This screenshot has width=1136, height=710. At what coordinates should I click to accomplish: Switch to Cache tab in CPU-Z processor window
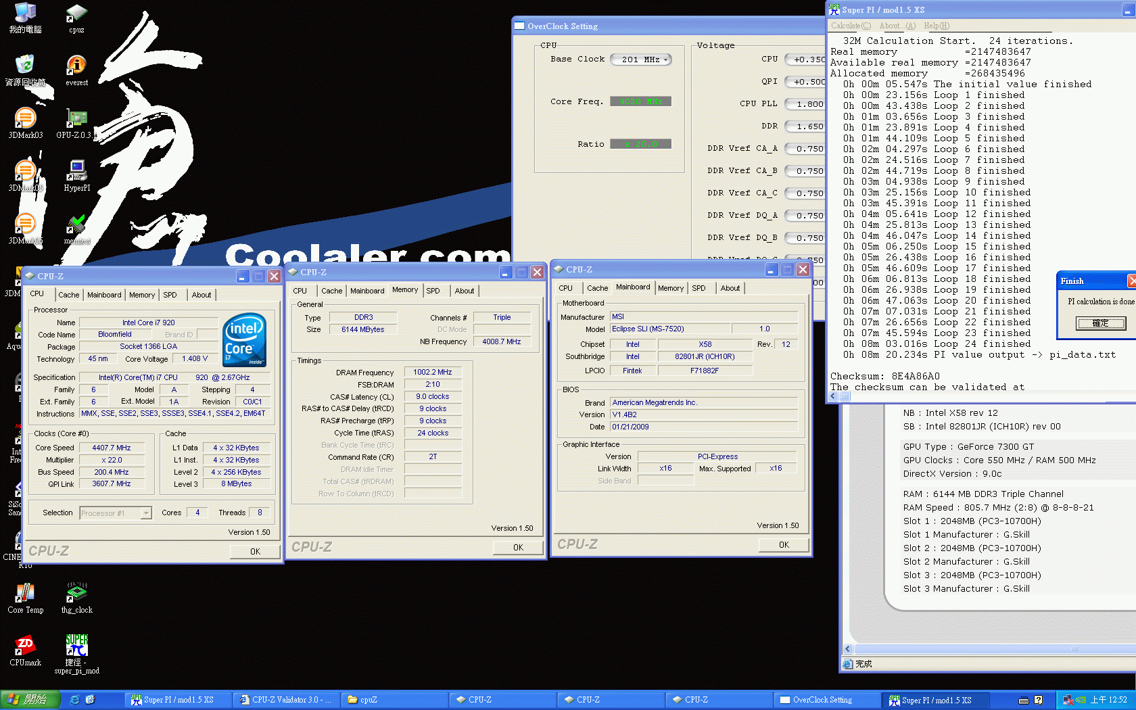tap(68, 295)
